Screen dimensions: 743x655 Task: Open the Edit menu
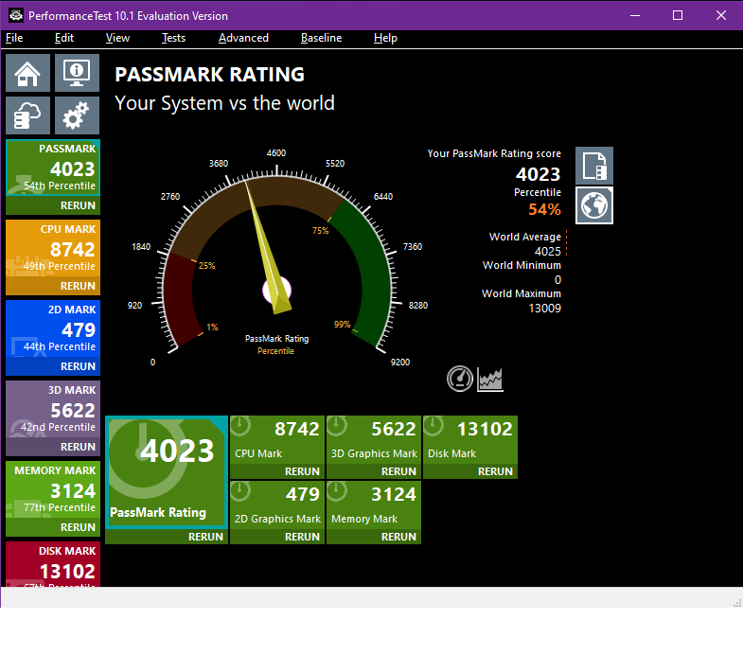point(64,38)
